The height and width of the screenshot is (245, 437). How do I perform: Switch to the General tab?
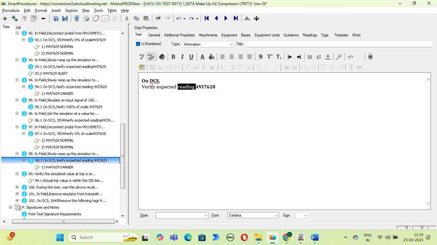(154, 35)
